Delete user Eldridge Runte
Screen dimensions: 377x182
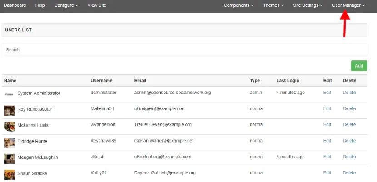(349, 141)
